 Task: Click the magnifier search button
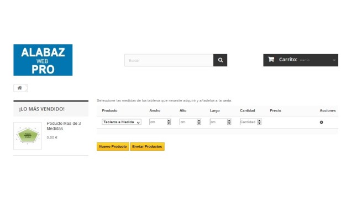pyautogui.click(x=220, y=60)
